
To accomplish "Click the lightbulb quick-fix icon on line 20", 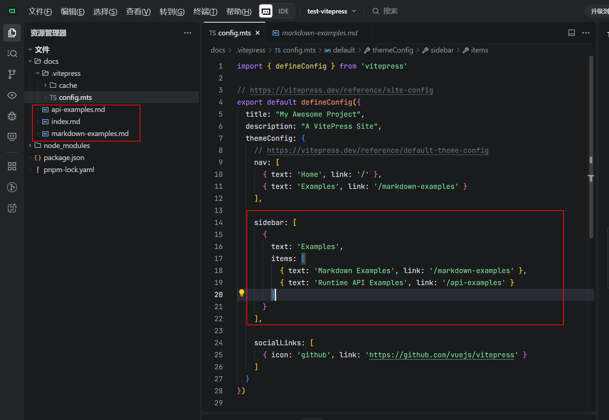I will (x=241, y=293).
